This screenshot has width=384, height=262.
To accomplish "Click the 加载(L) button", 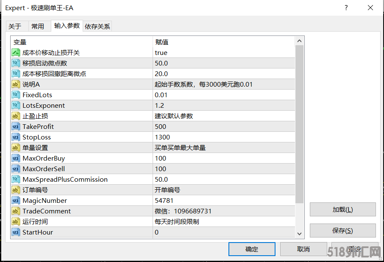I will [342, 209].
